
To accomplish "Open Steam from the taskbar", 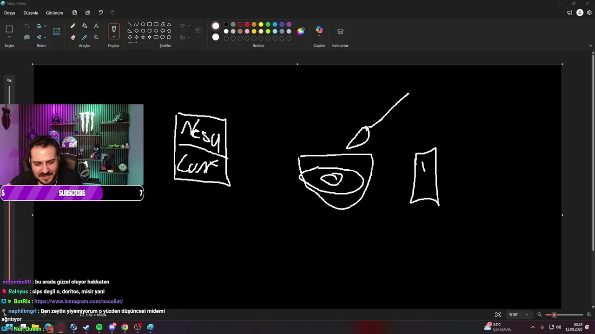I will 86,328.
